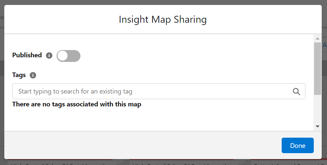Image resolution: width=327 pixels, height=165 pixels.
Task: Click the background card at bottom left
Action: 60,162
